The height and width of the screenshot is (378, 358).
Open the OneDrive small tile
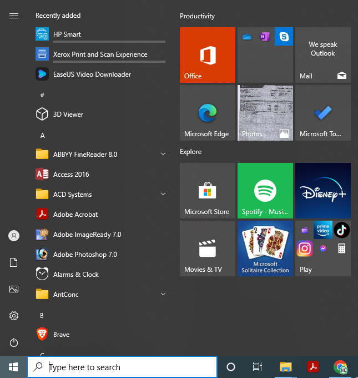247,37
